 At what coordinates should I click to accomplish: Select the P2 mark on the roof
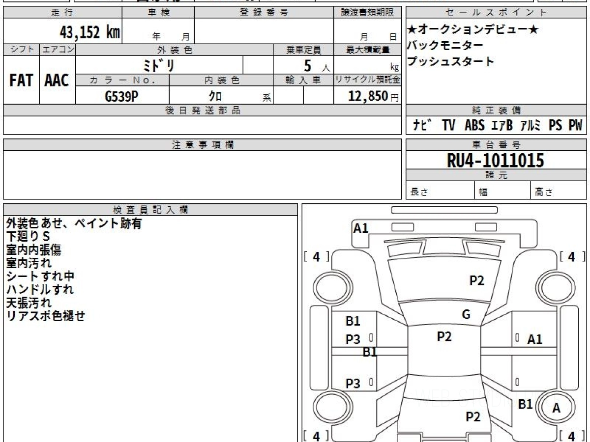click(444, 336)
